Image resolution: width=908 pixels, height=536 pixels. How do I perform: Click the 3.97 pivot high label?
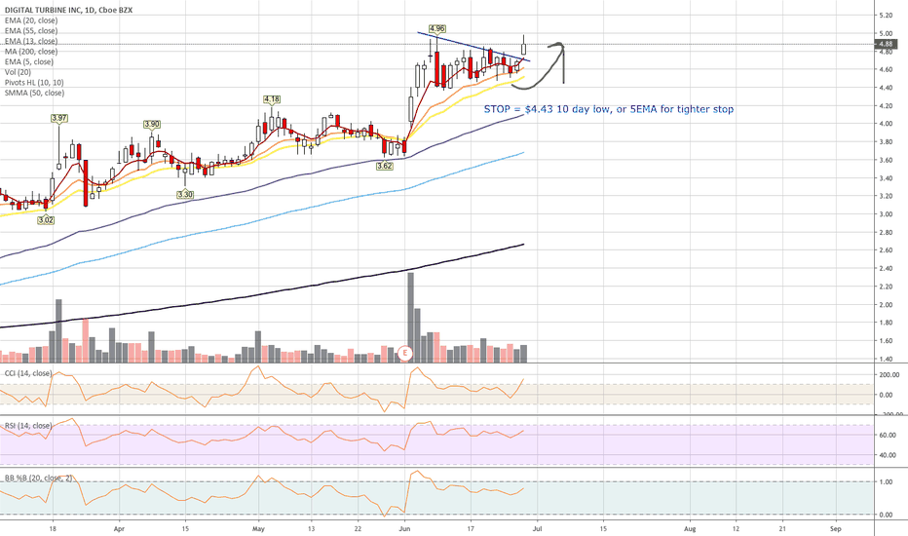point(59,118)
